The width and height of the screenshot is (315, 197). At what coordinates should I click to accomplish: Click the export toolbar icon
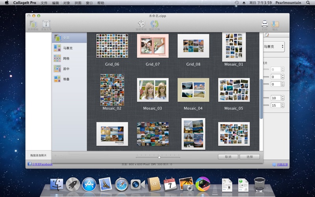point(275,24)
